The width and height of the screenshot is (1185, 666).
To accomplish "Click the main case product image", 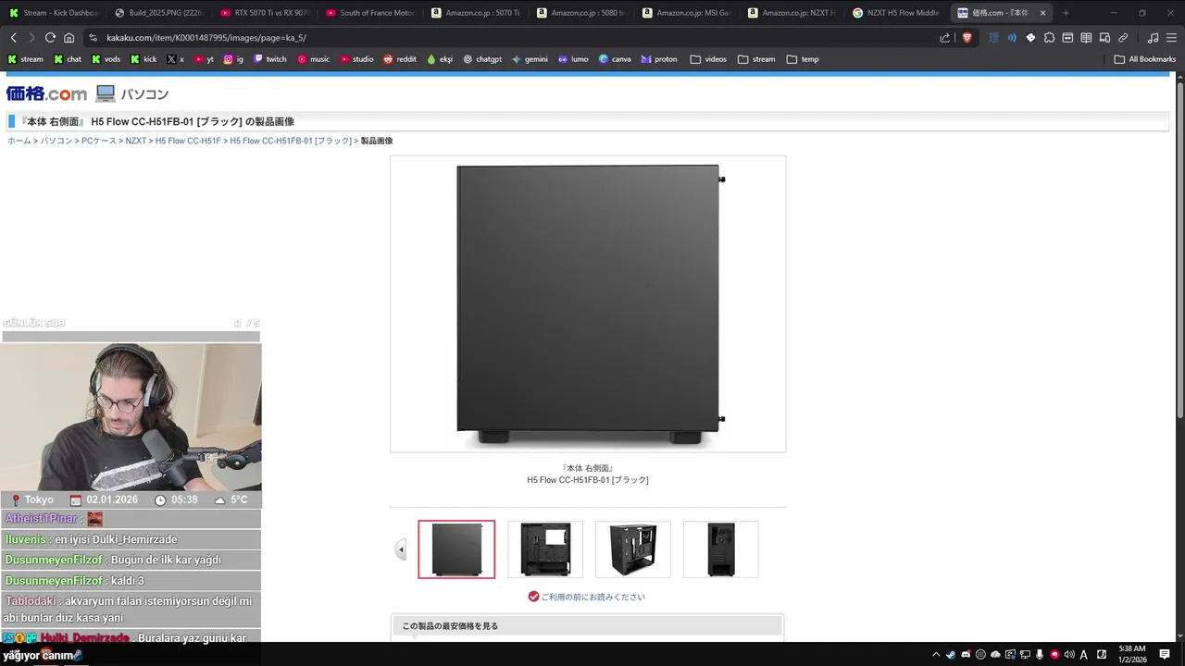I will point(588,303).
